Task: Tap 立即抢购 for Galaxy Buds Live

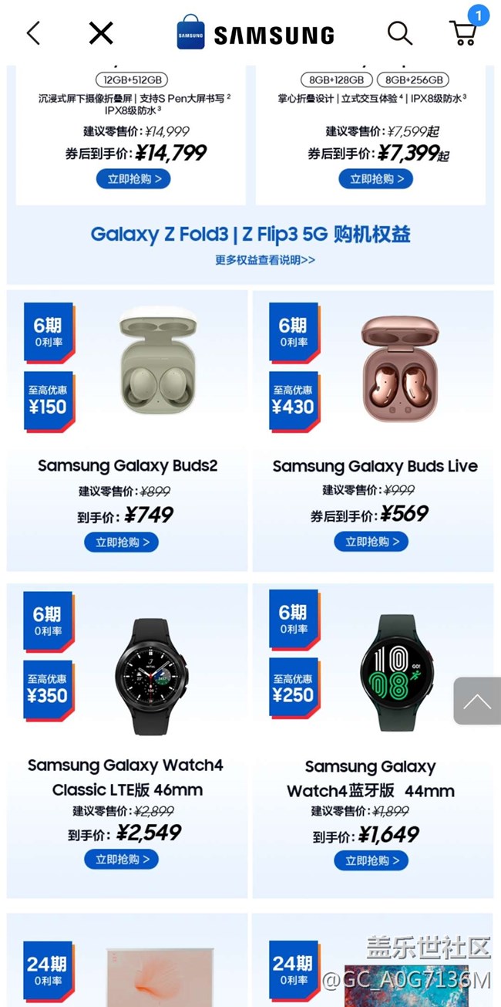Action: coord(372,542)
